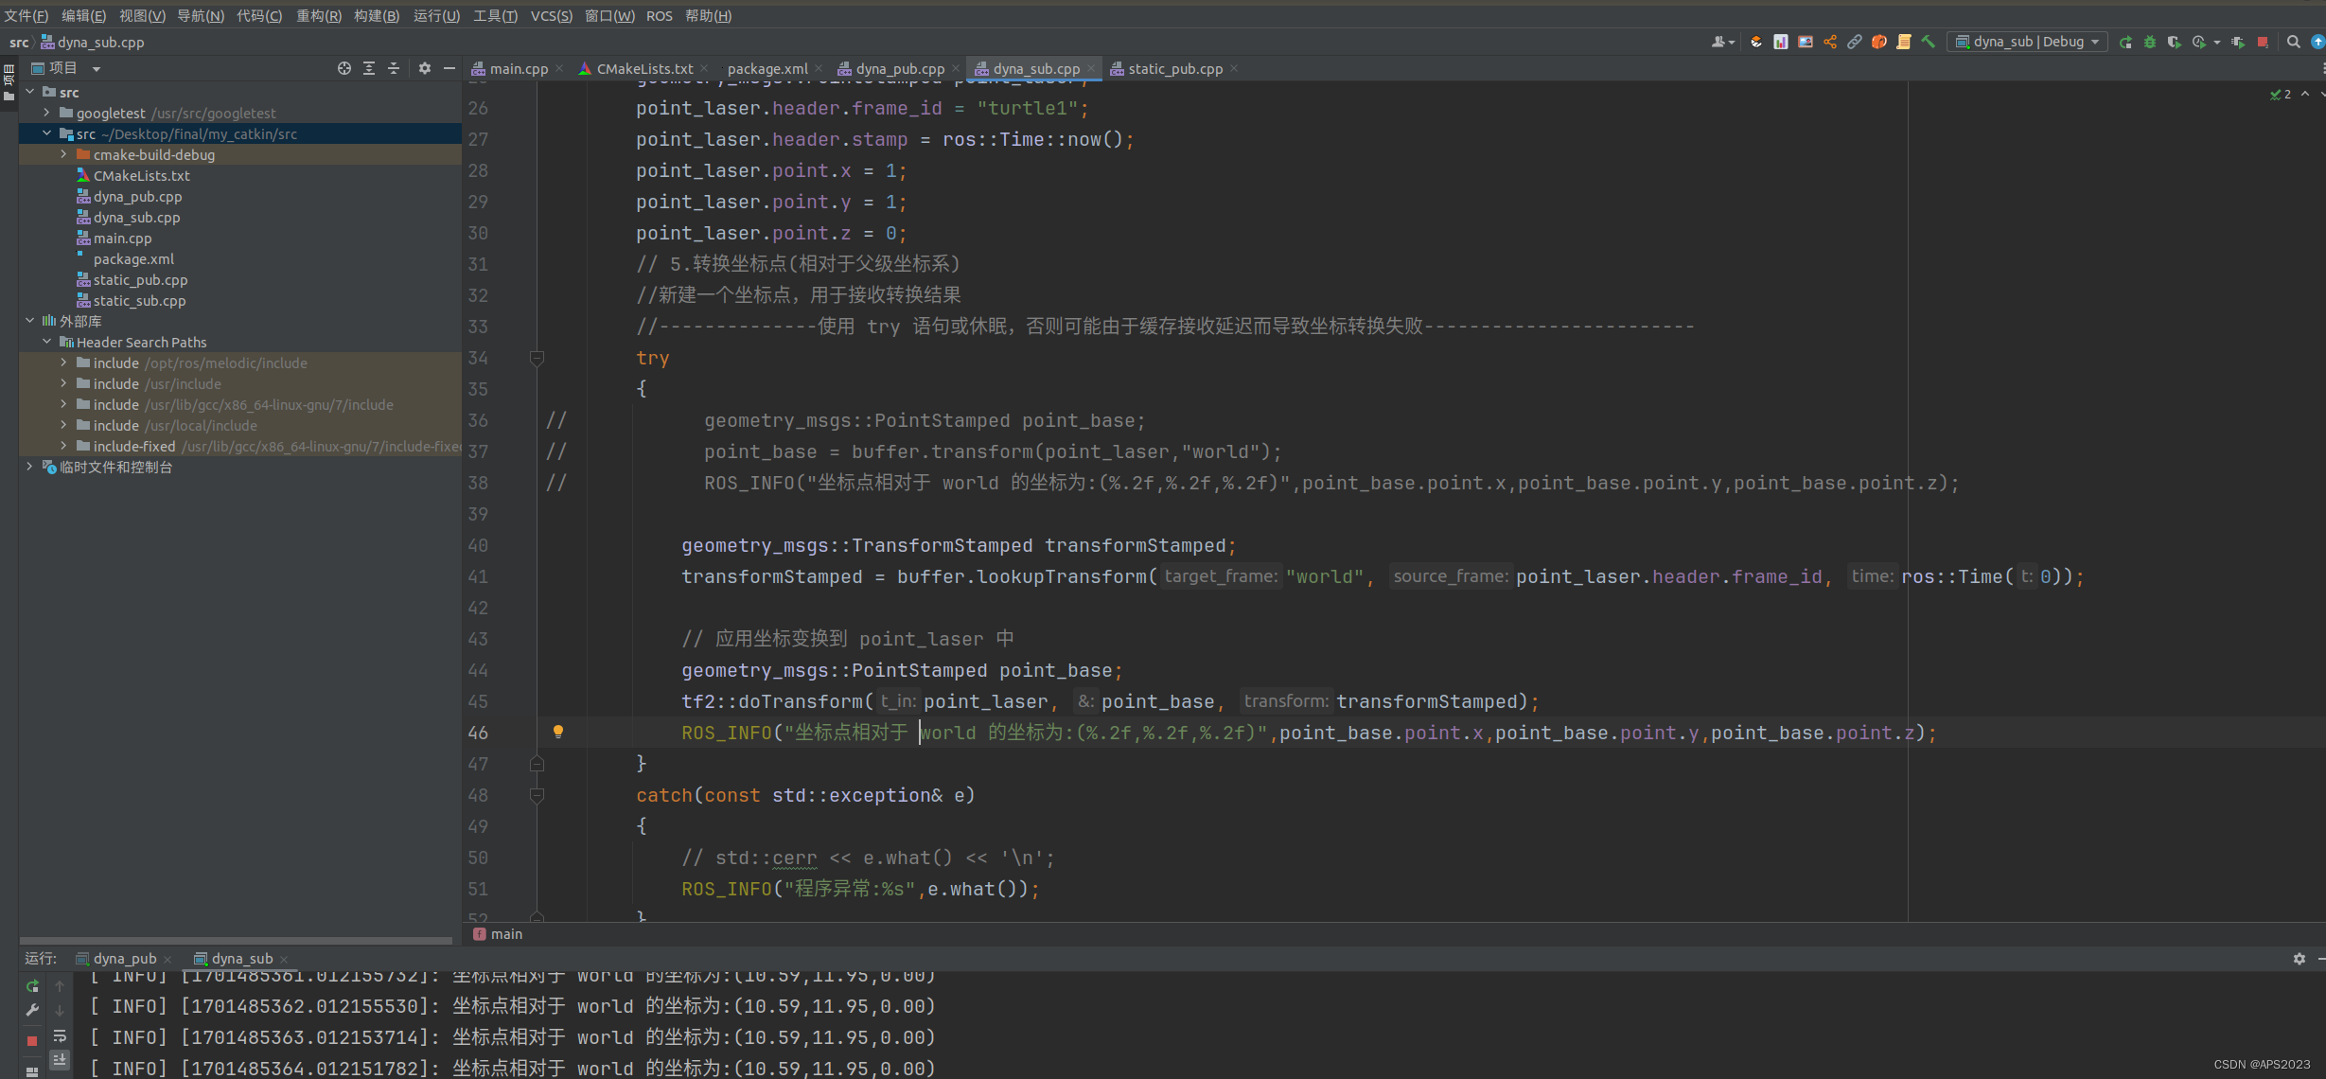Stop the process with the red square
This screenshot has height=1079, width=2326.
2263,42
